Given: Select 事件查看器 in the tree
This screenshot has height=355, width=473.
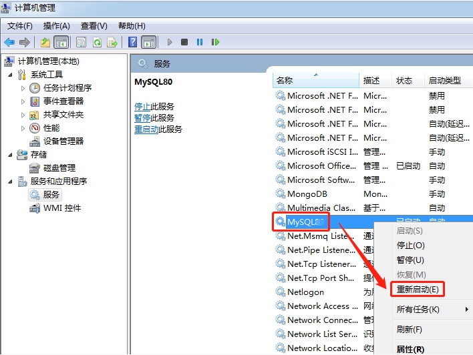Looking at the screenshot, I should pos(63,101).
